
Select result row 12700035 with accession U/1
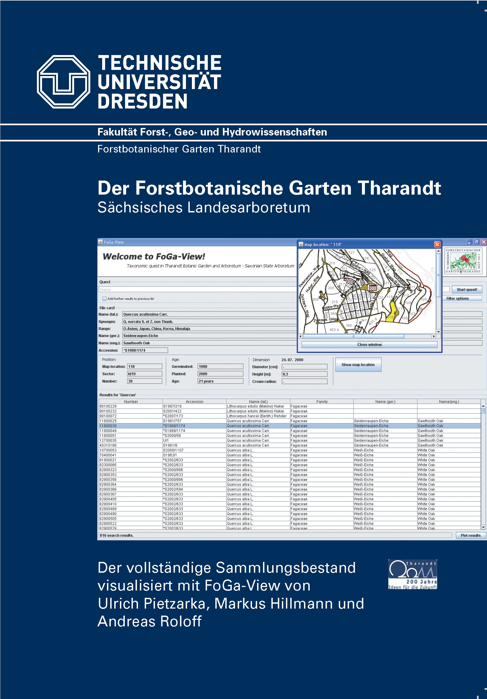click(290, 440)
